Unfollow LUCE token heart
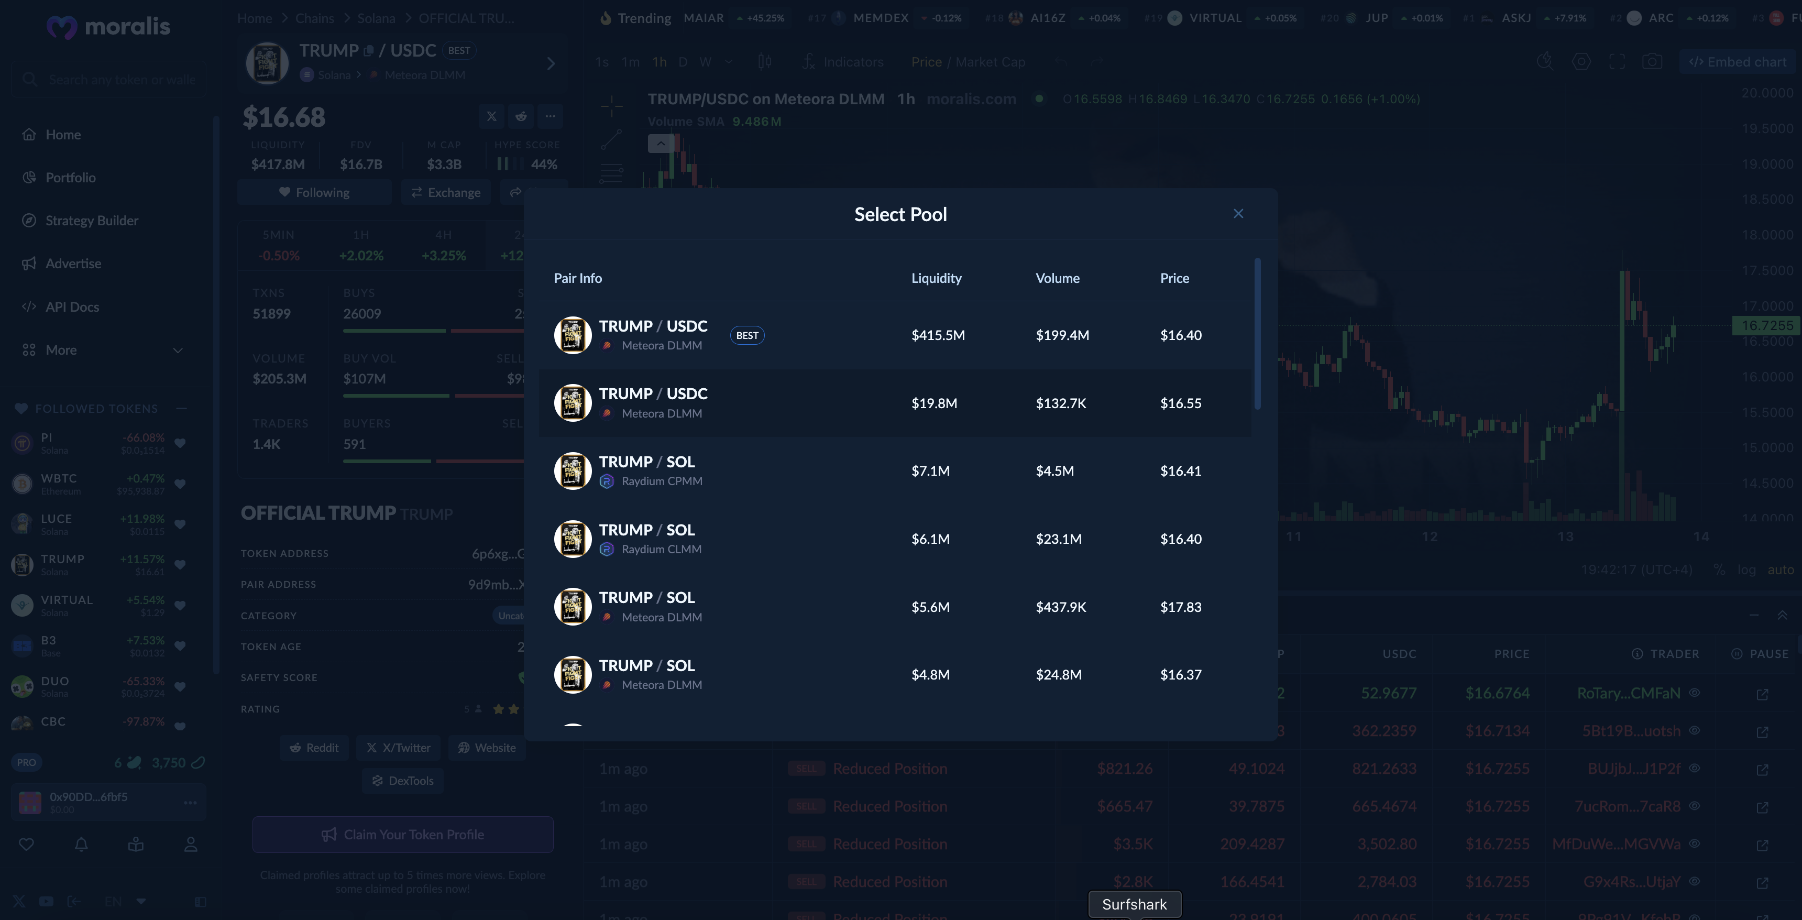Image resolution: width=1802 pixels, height=920 pixels. point(180,524)
